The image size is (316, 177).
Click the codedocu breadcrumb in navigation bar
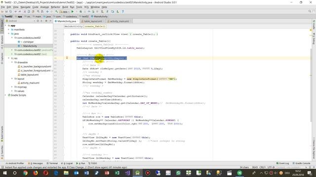click(70, 16)
